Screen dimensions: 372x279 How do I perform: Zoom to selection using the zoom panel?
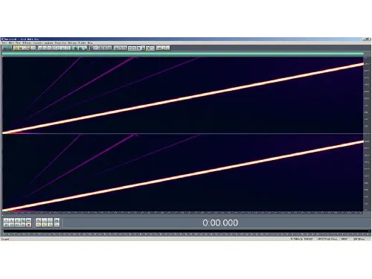coord(50,225)
